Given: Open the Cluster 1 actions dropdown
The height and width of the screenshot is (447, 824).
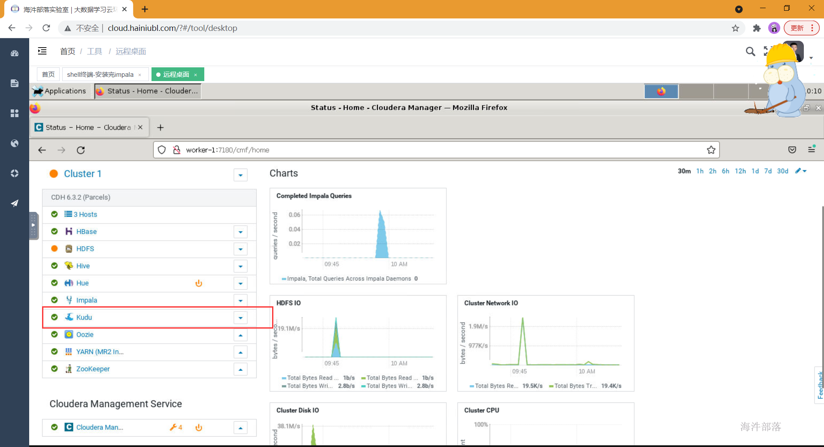Looking at the screenshot, I should coord(240,175).
